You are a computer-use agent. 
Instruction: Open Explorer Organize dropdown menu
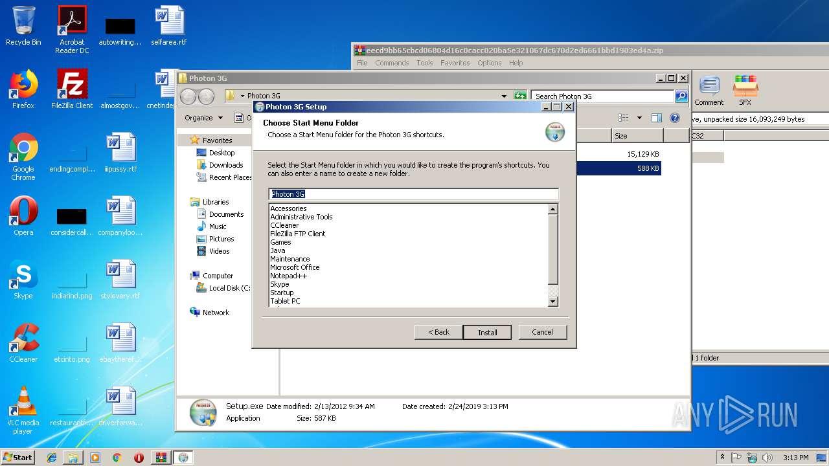click(x=203, y=118)
